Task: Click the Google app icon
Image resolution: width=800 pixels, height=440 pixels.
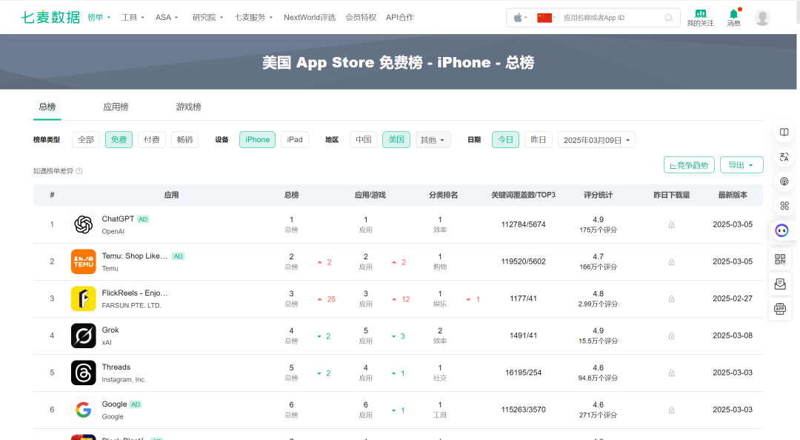Action: (83, 410)
